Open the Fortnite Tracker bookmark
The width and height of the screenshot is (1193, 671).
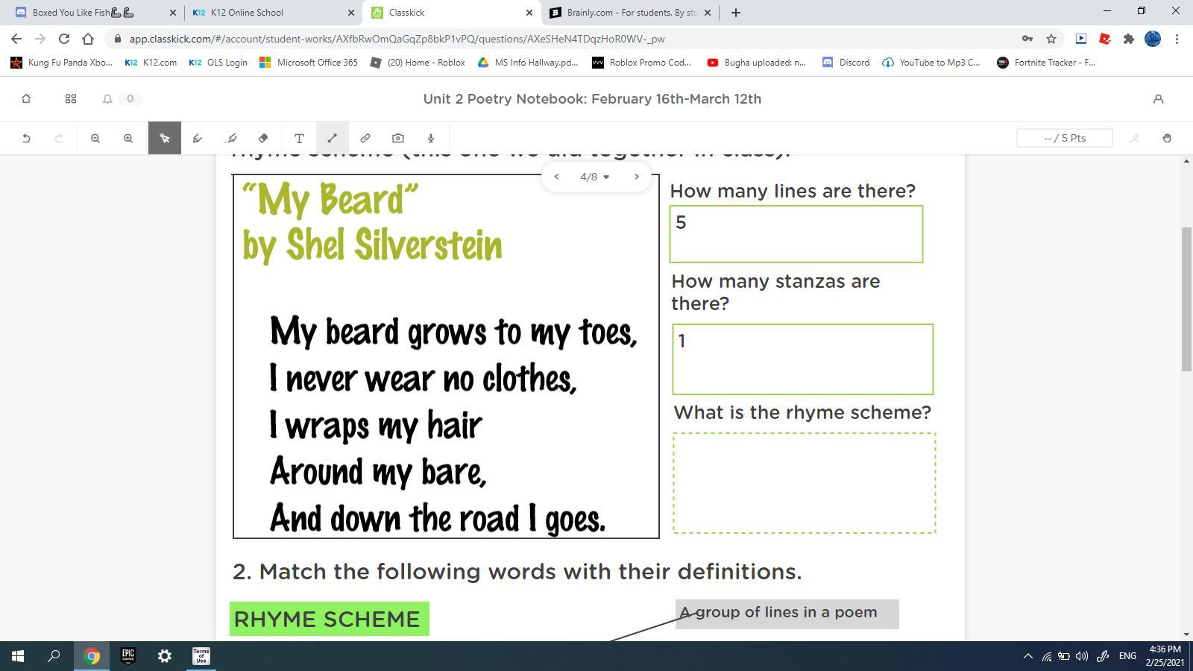(x=1047, y=63)
